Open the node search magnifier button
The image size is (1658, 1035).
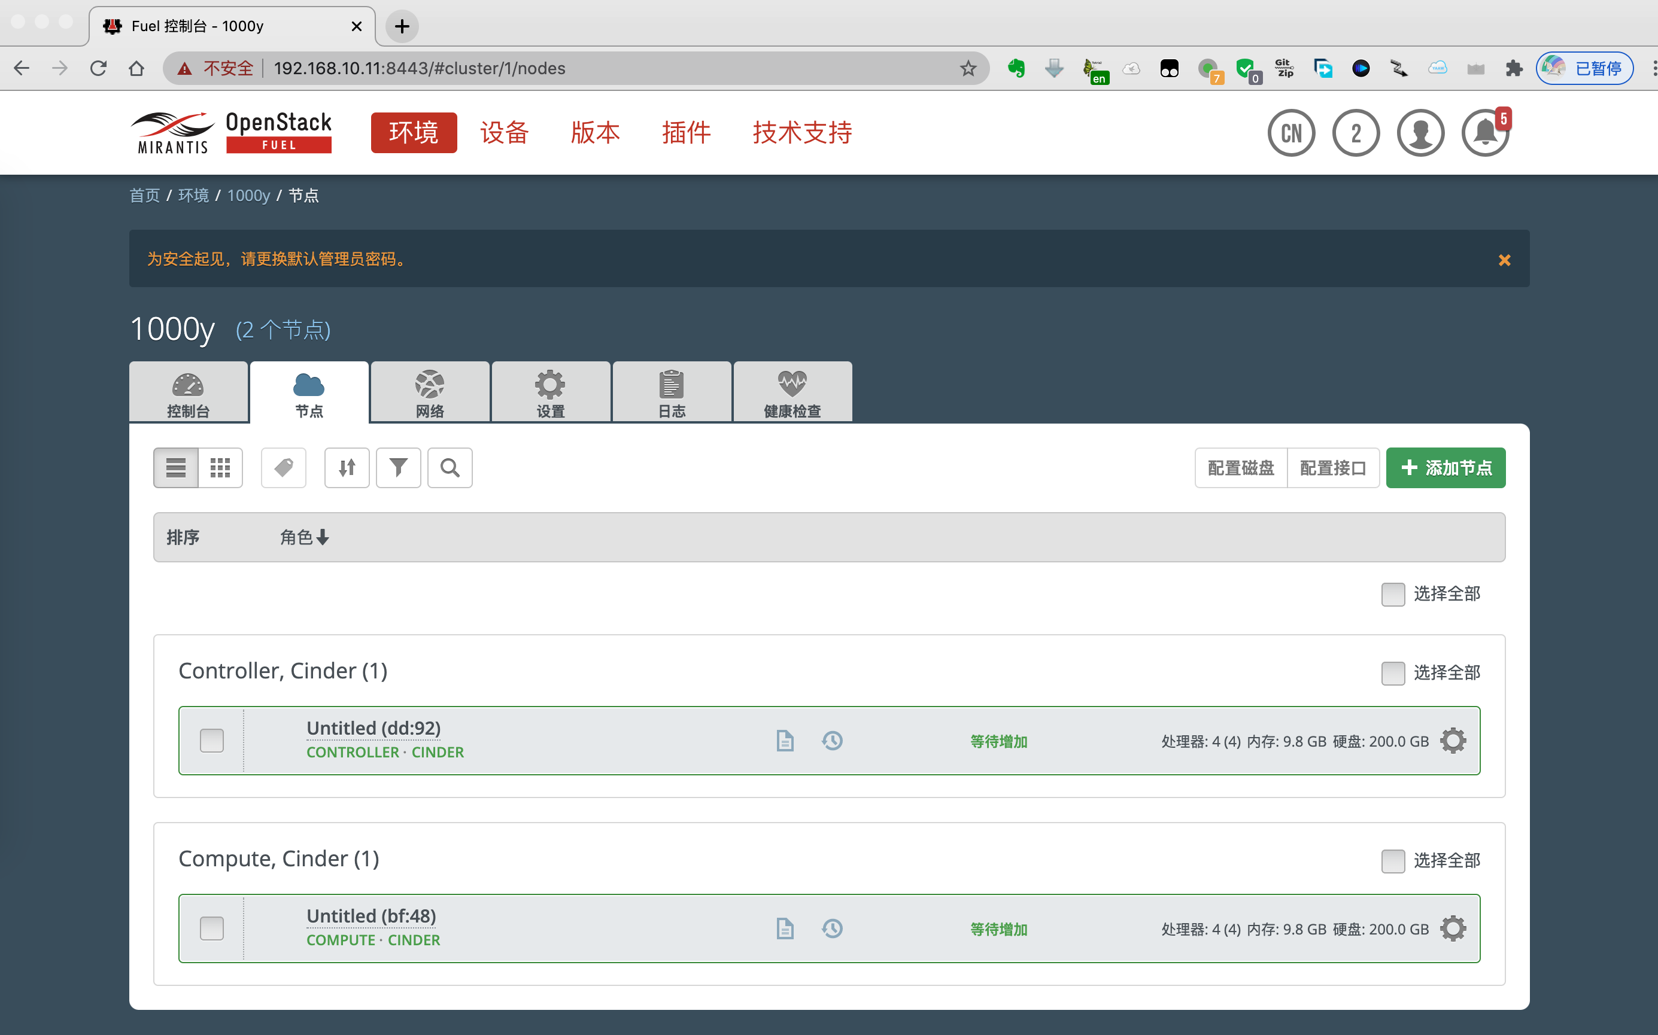(x=450, y=468)
